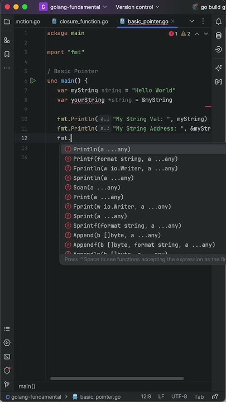The height and width of the screenshot is (402, 226).
Task: Switch to closure_function.go tab
Action: [80, 22]
